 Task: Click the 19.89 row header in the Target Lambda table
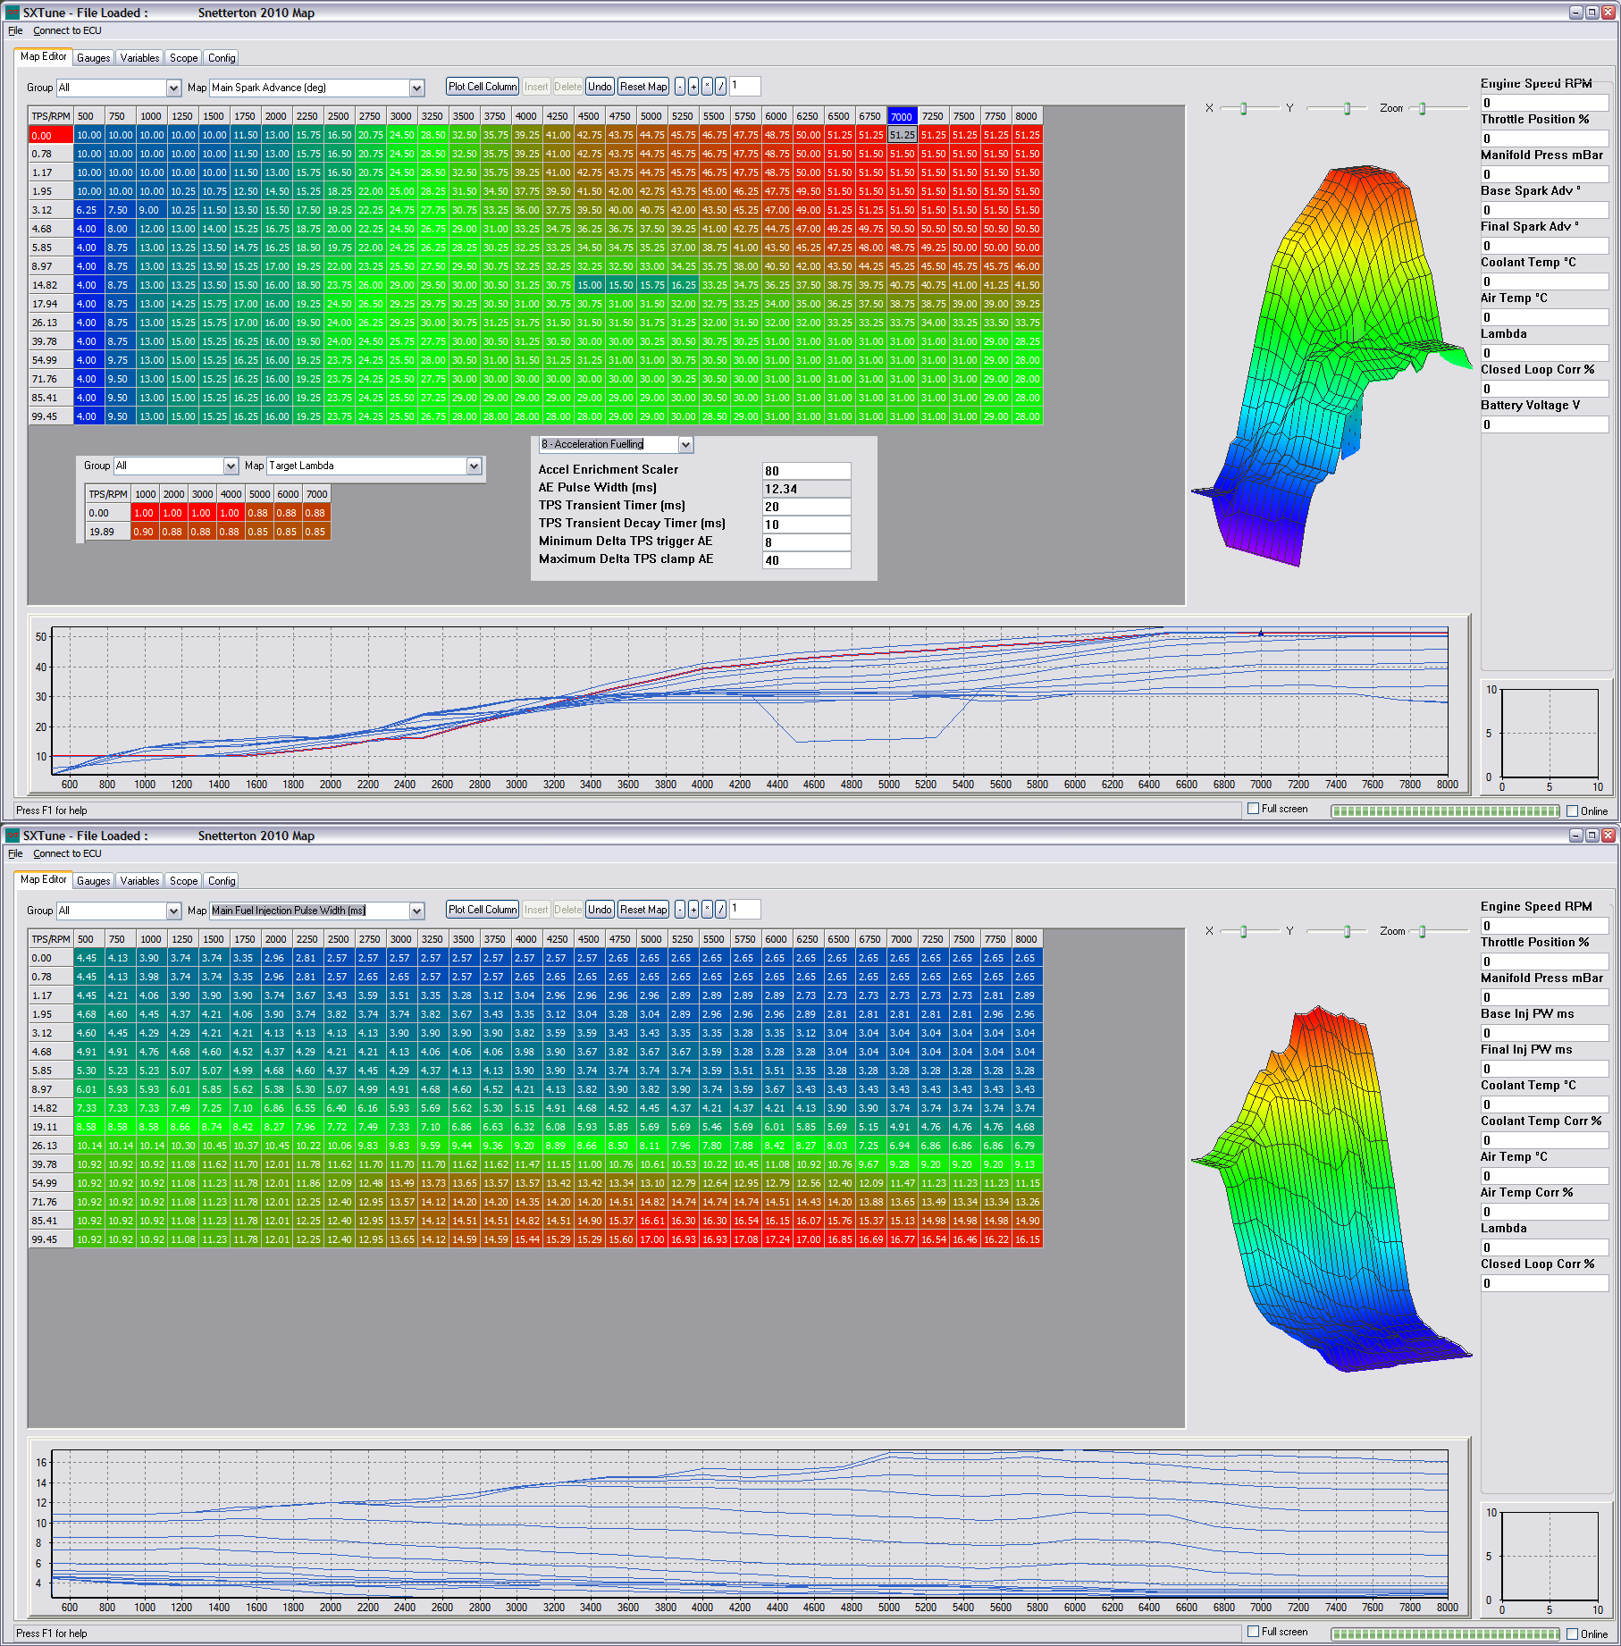(x=108, y=532)
